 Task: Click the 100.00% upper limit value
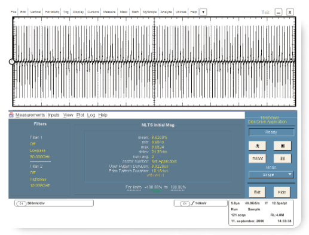[x=178, y=187]
